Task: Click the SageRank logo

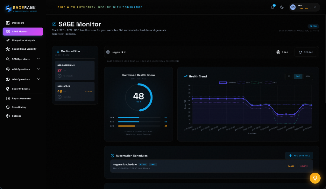Action: 21,8
